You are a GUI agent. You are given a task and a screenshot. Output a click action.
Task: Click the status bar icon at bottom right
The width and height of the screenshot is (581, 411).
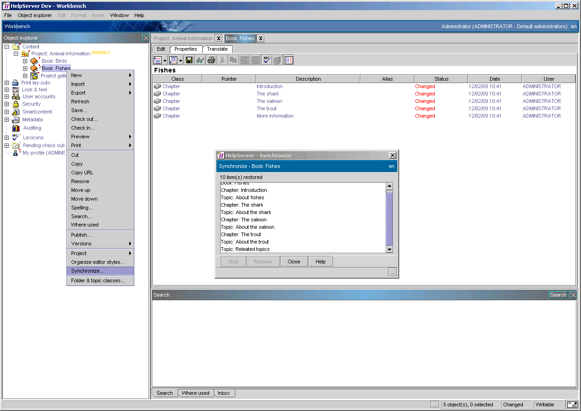572,405
